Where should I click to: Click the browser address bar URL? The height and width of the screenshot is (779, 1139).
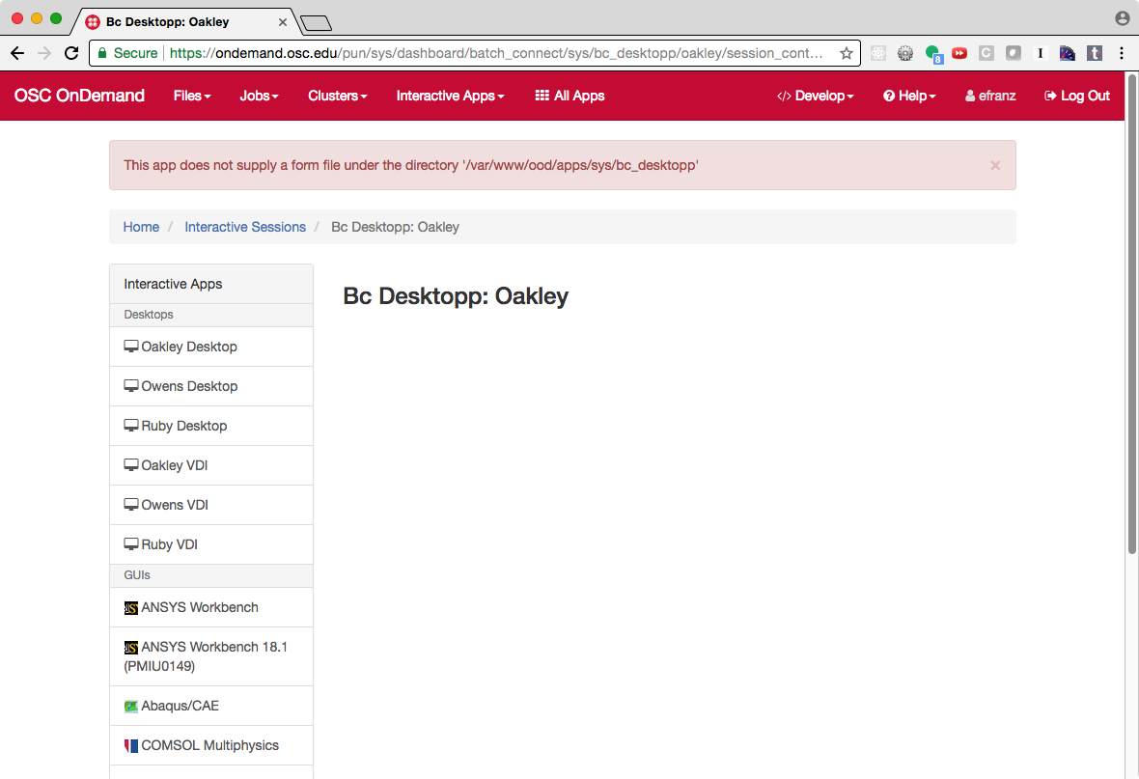pyautogui.click(x=495, y=53)
